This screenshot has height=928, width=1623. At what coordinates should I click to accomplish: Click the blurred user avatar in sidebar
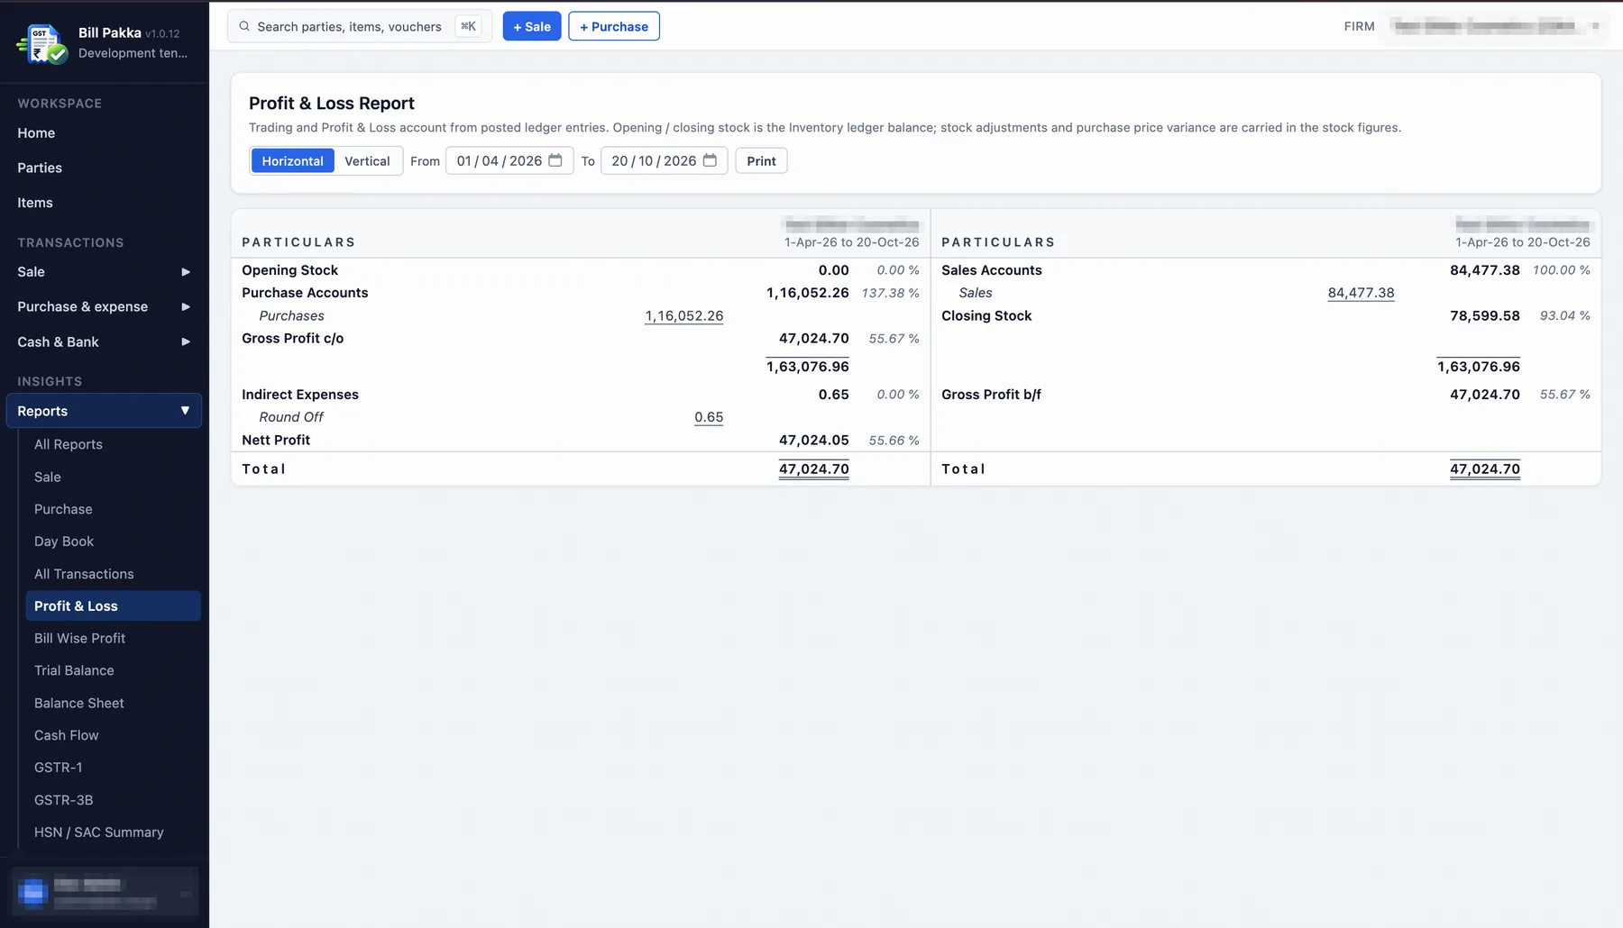[x=32, y=892]
